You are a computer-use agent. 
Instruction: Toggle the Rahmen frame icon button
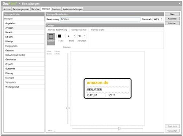51,39
